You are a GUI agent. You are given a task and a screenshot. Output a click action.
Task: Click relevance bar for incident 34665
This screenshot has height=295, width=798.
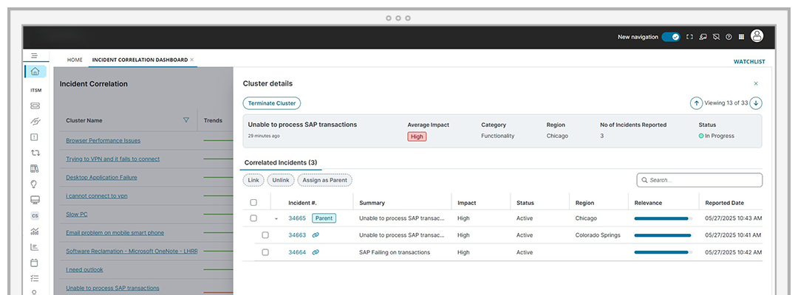pyautogui.click(x=663, y=218)
